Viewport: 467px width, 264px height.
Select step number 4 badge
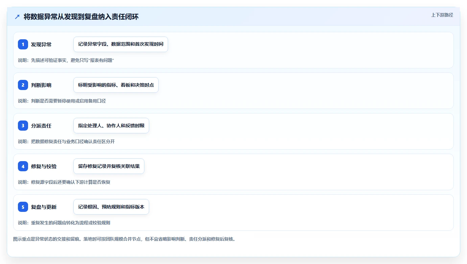(x=23, y=166)
